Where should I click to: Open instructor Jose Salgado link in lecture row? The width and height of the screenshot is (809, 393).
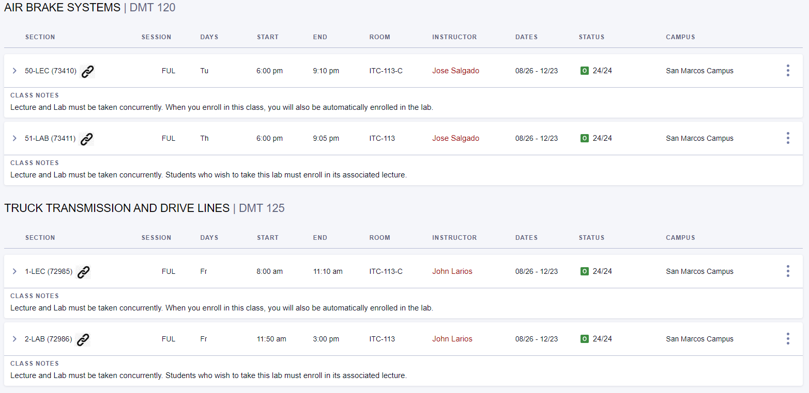pos(455,71)
